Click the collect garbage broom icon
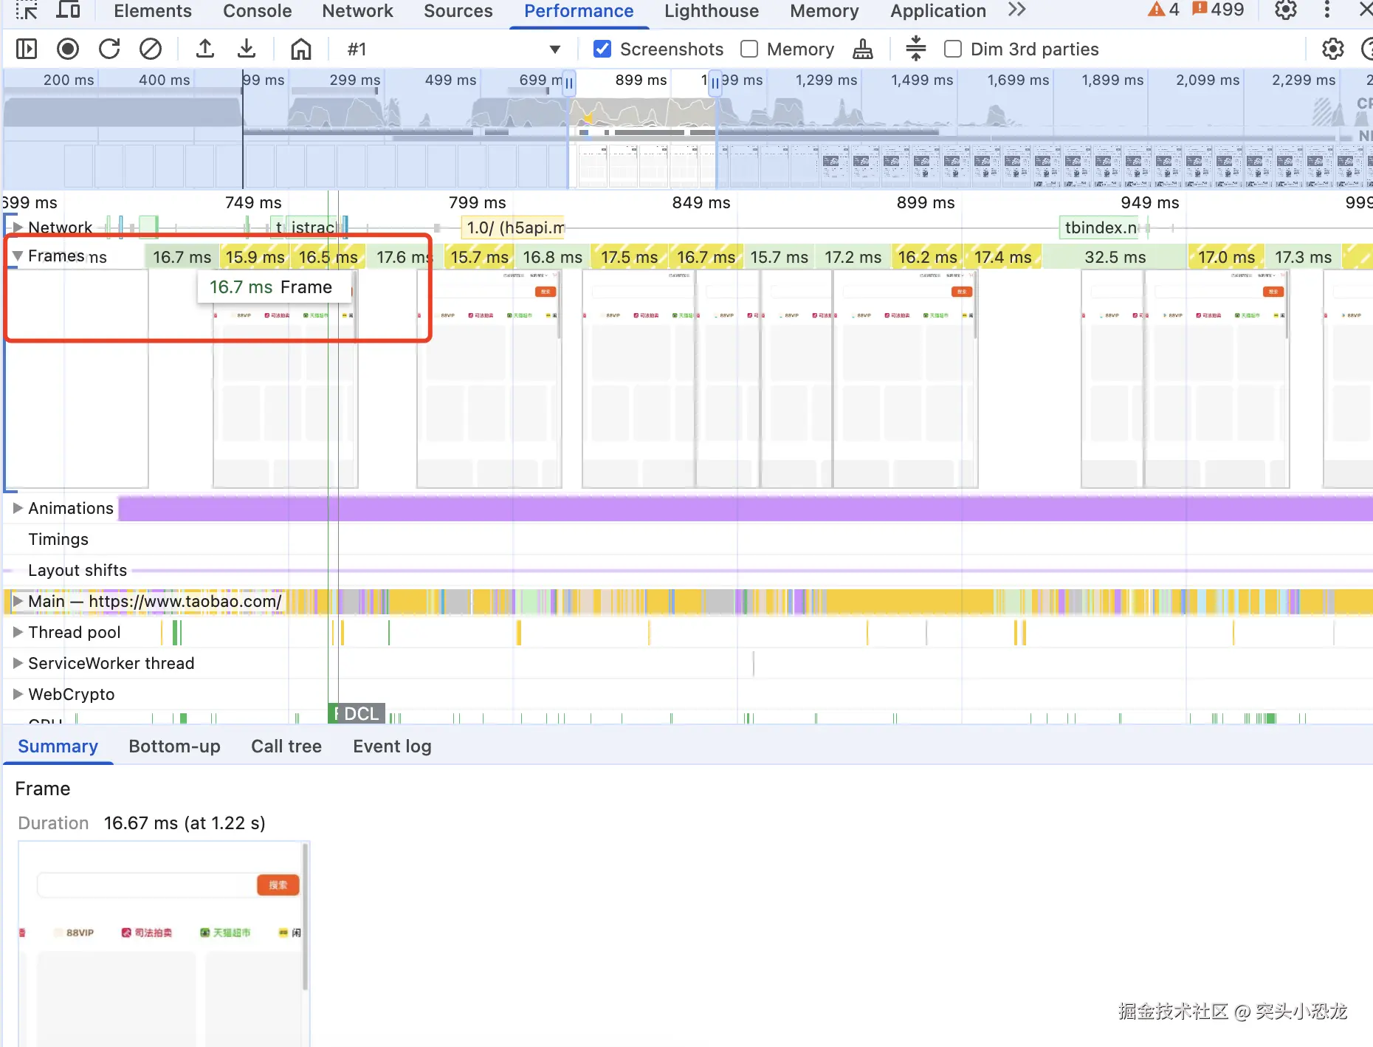The height and width of the screenshot is (1047, 1373). pos(863,49)
